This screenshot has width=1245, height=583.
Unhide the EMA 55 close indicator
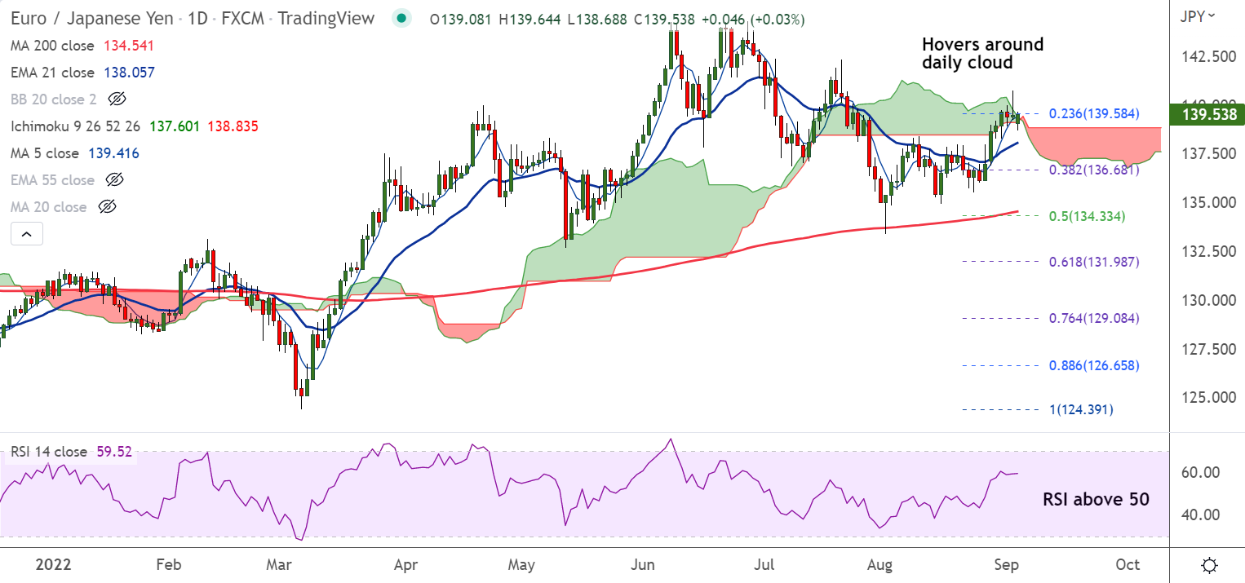pos(114,179)
